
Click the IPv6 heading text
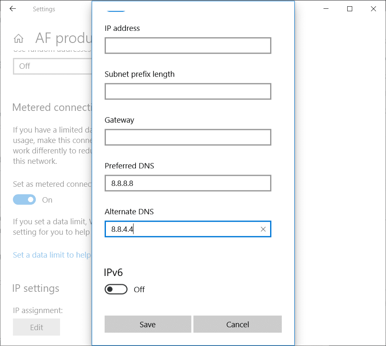click(113, 273)
